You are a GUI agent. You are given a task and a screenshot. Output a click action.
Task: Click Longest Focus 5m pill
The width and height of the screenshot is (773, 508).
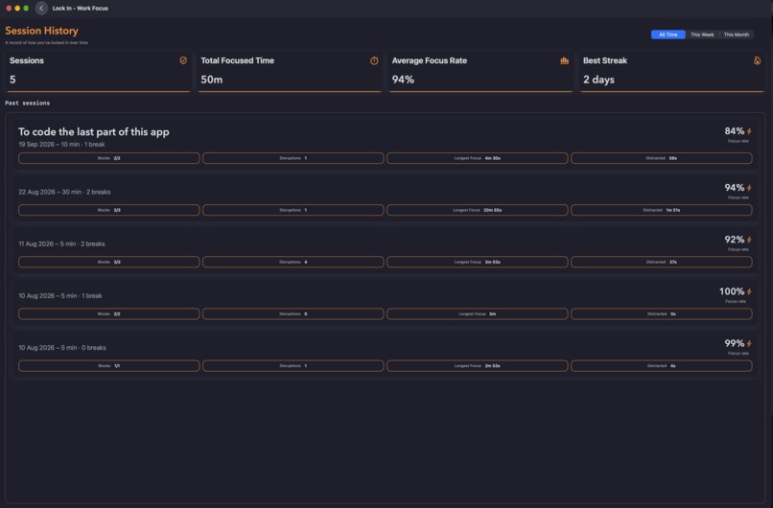click(x=478, y=313)
